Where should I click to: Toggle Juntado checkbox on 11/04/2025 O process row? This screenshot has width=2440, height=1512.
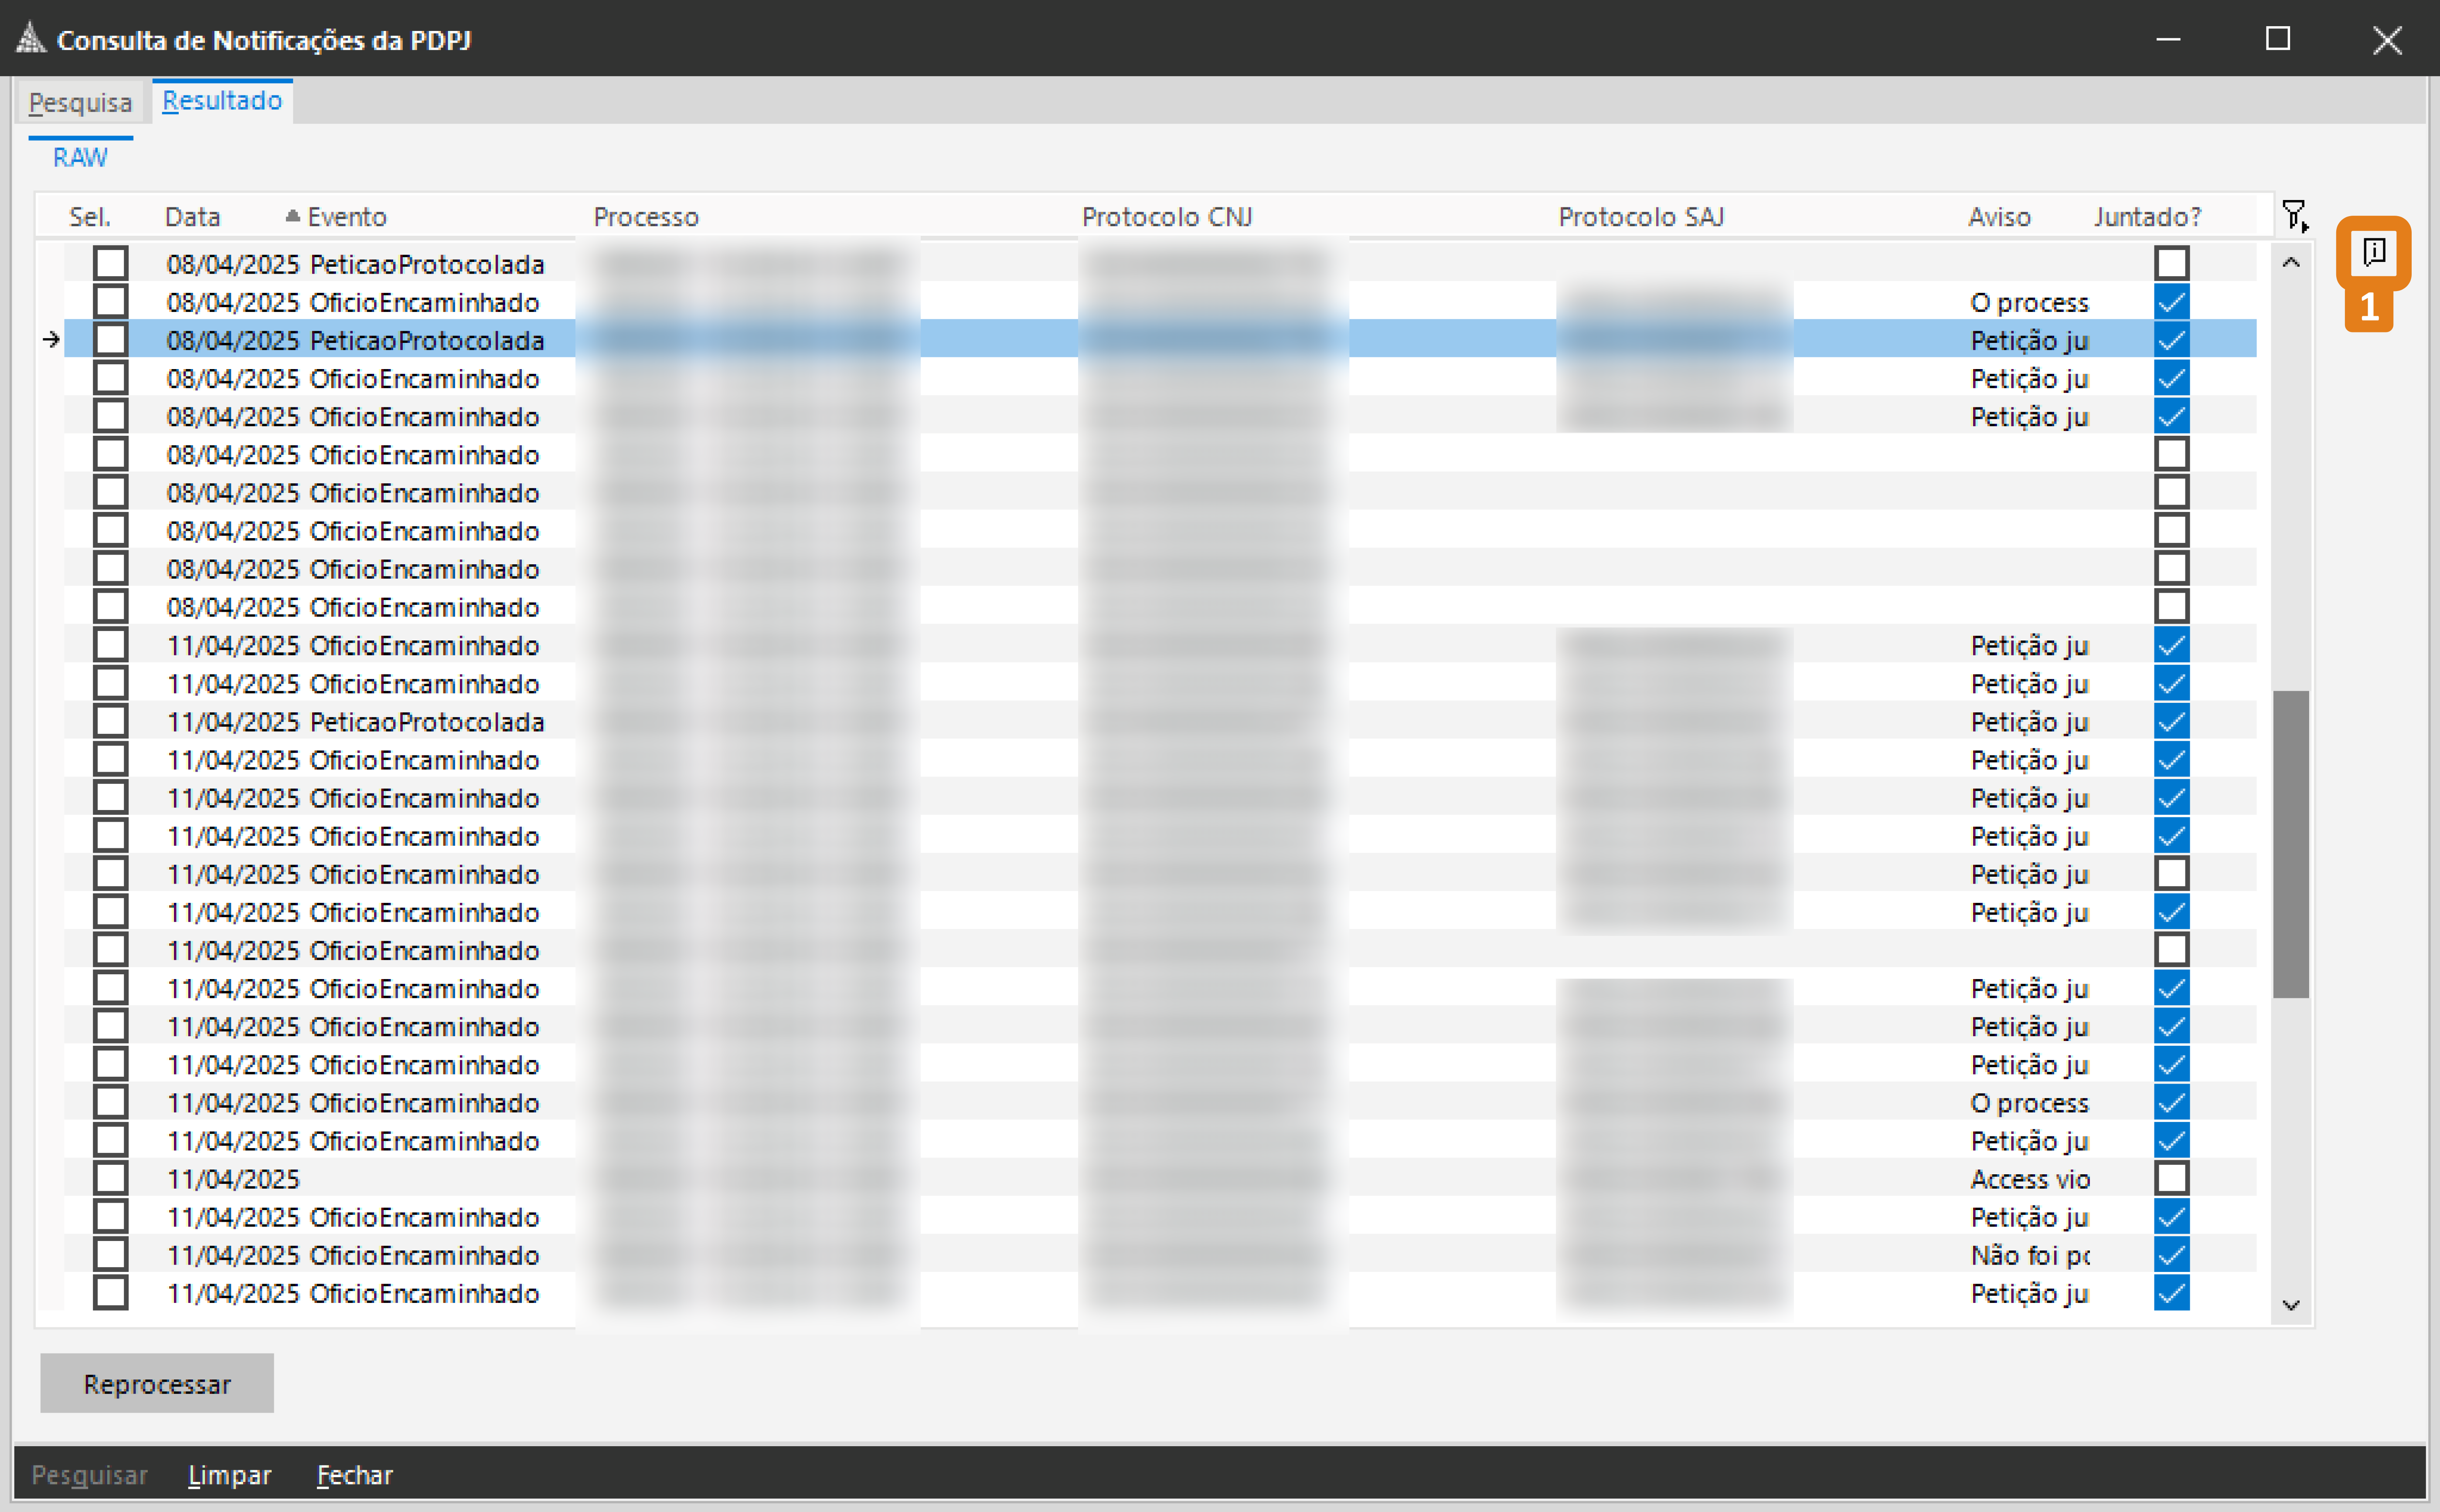tap(2172, 1102)
